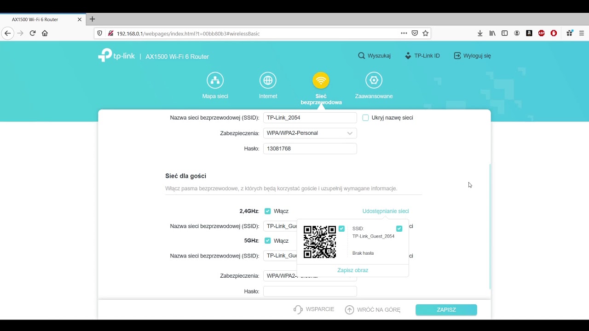This screenshot has height=331, width=589.
Task: Click the Sieć dla gości heading
Action: pyautogui.click(x=185, y=176)
